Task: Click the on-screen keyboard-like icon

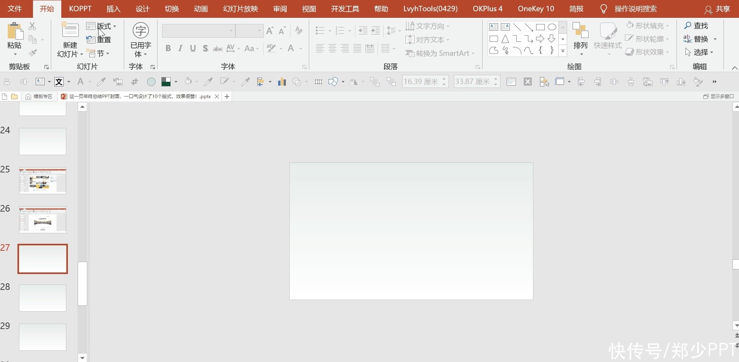Action: pos(511,81)
